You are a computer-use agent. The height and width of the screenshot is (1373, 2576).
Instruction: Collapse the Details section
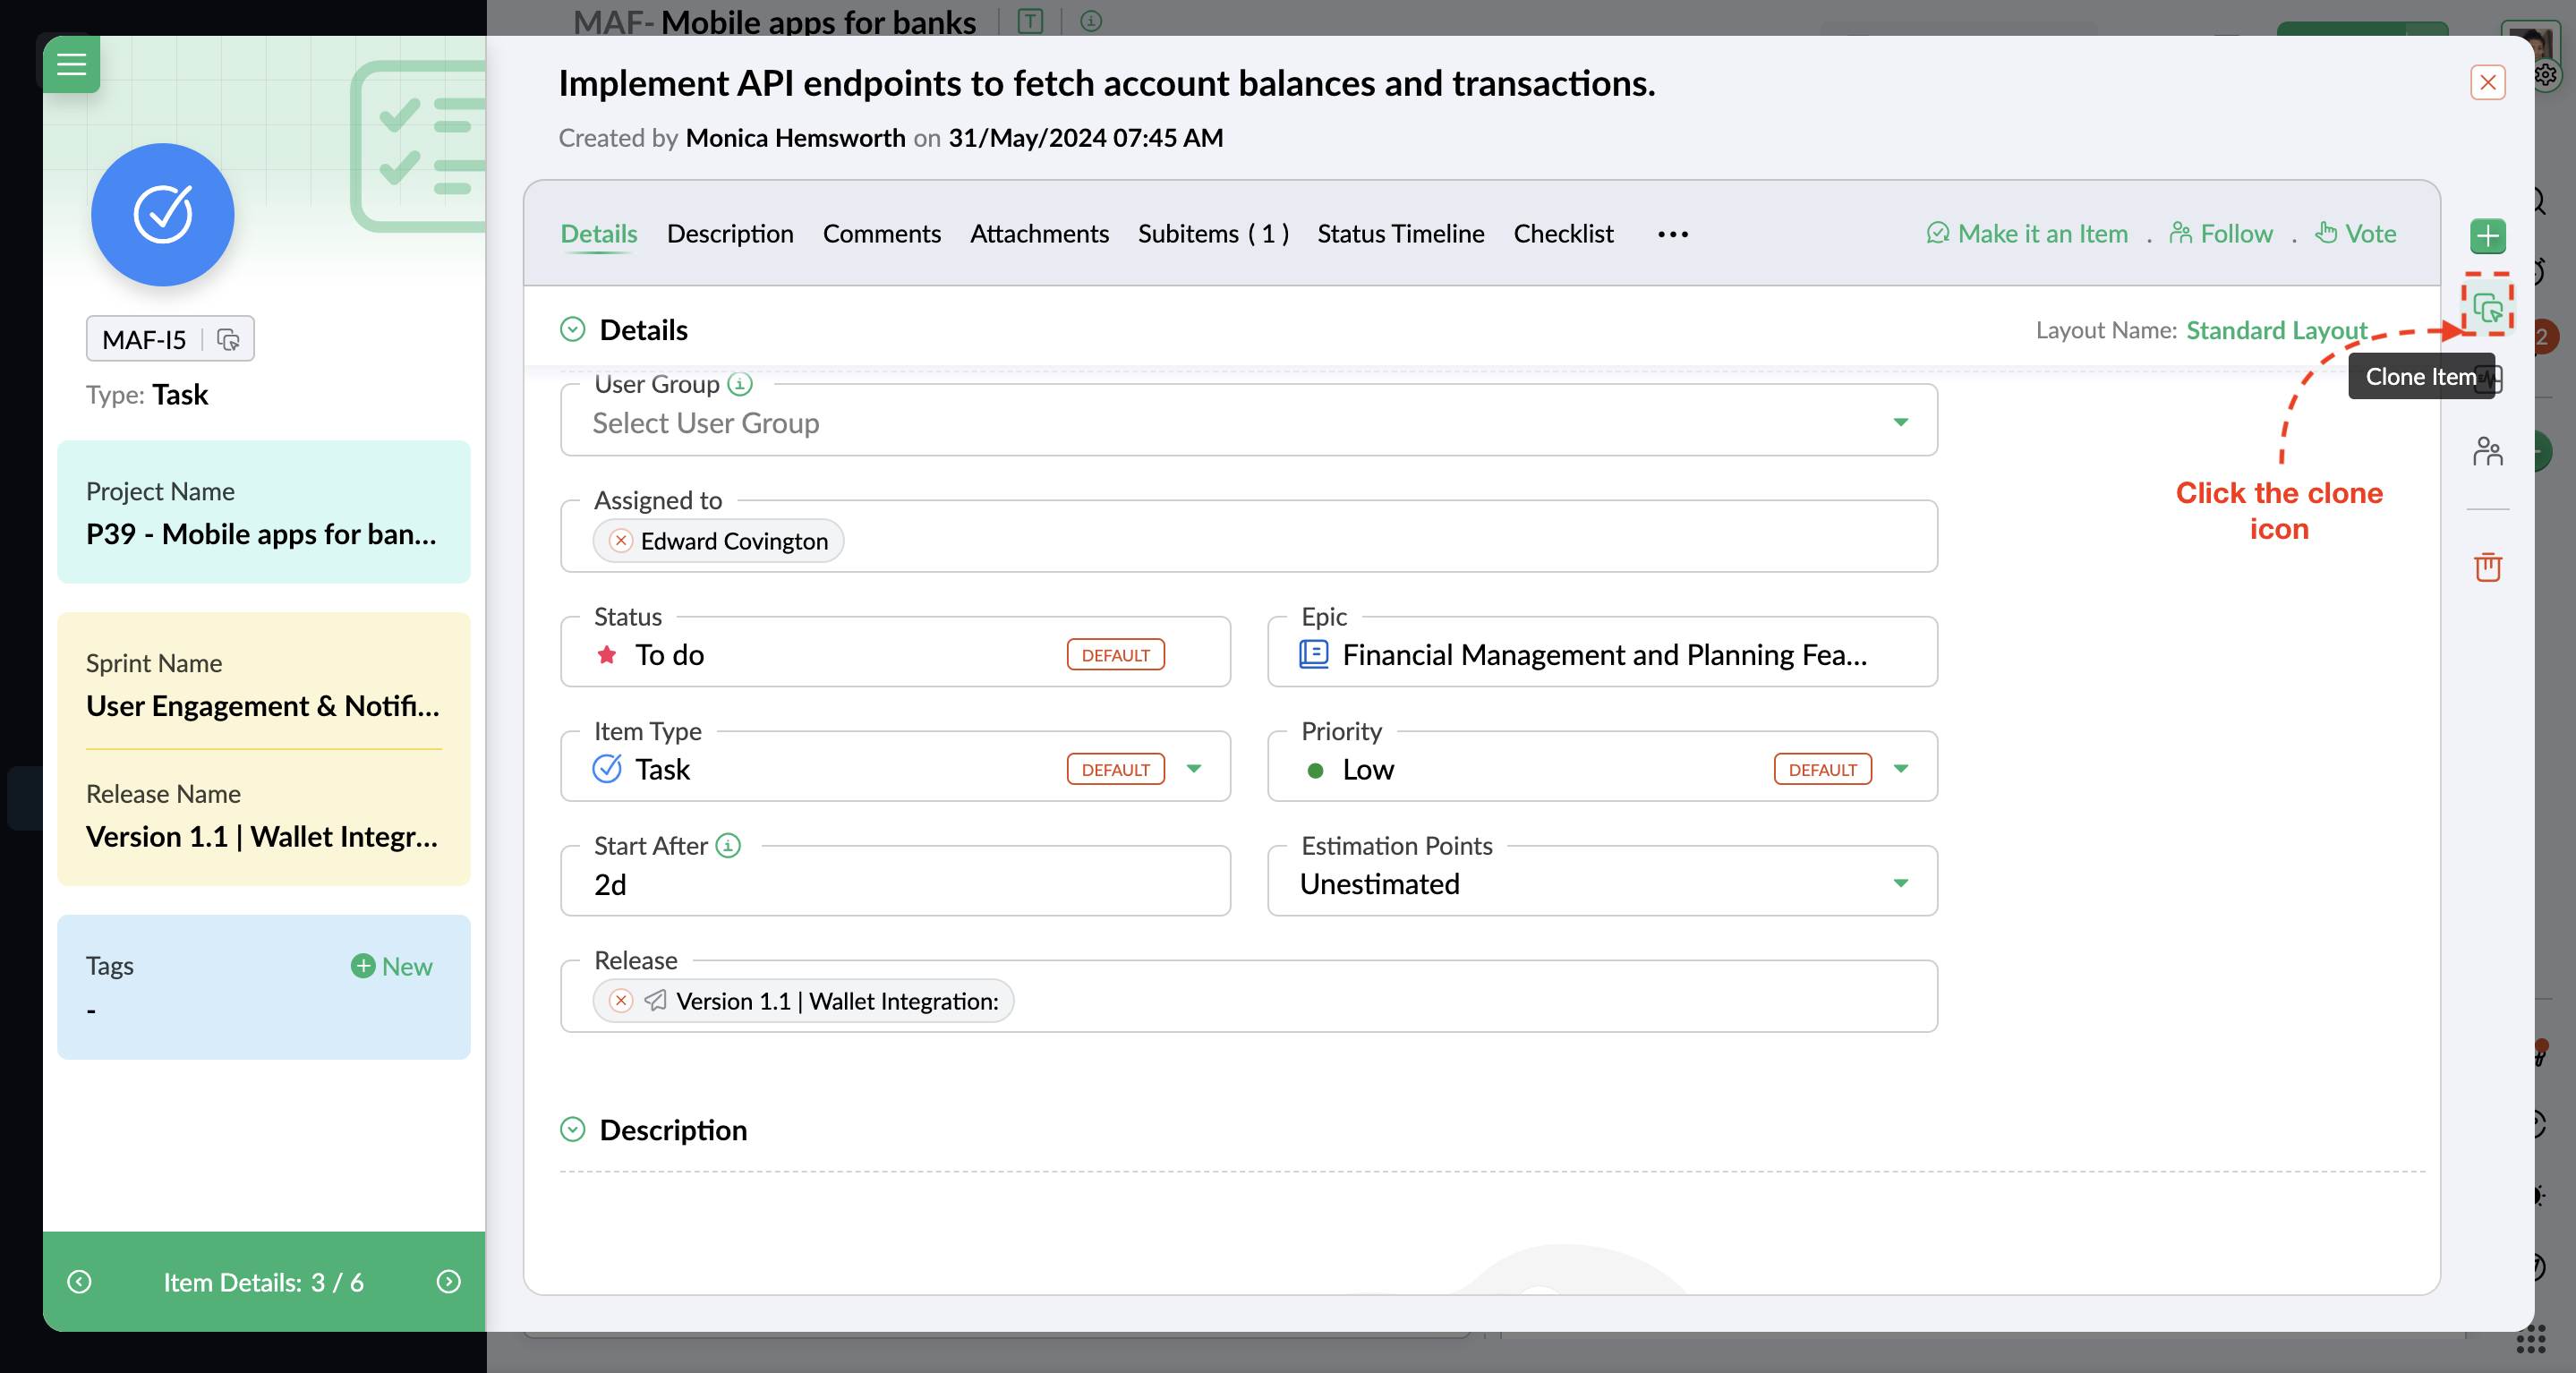coord(572,330)
